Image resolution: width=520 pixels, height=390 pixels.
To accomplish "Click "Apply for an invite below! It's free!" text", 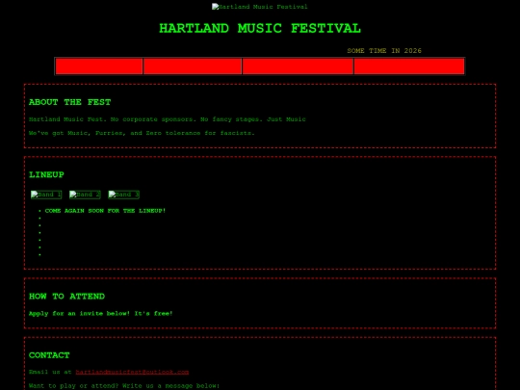I will point(101,314).
